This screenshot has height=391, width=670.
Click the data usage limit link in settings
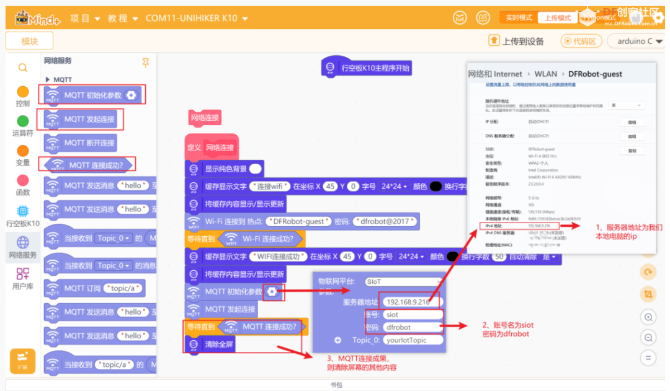coord(530,85)
